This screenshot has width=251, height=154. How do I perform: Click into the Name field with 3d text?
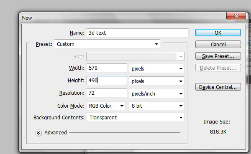[137, 33]
